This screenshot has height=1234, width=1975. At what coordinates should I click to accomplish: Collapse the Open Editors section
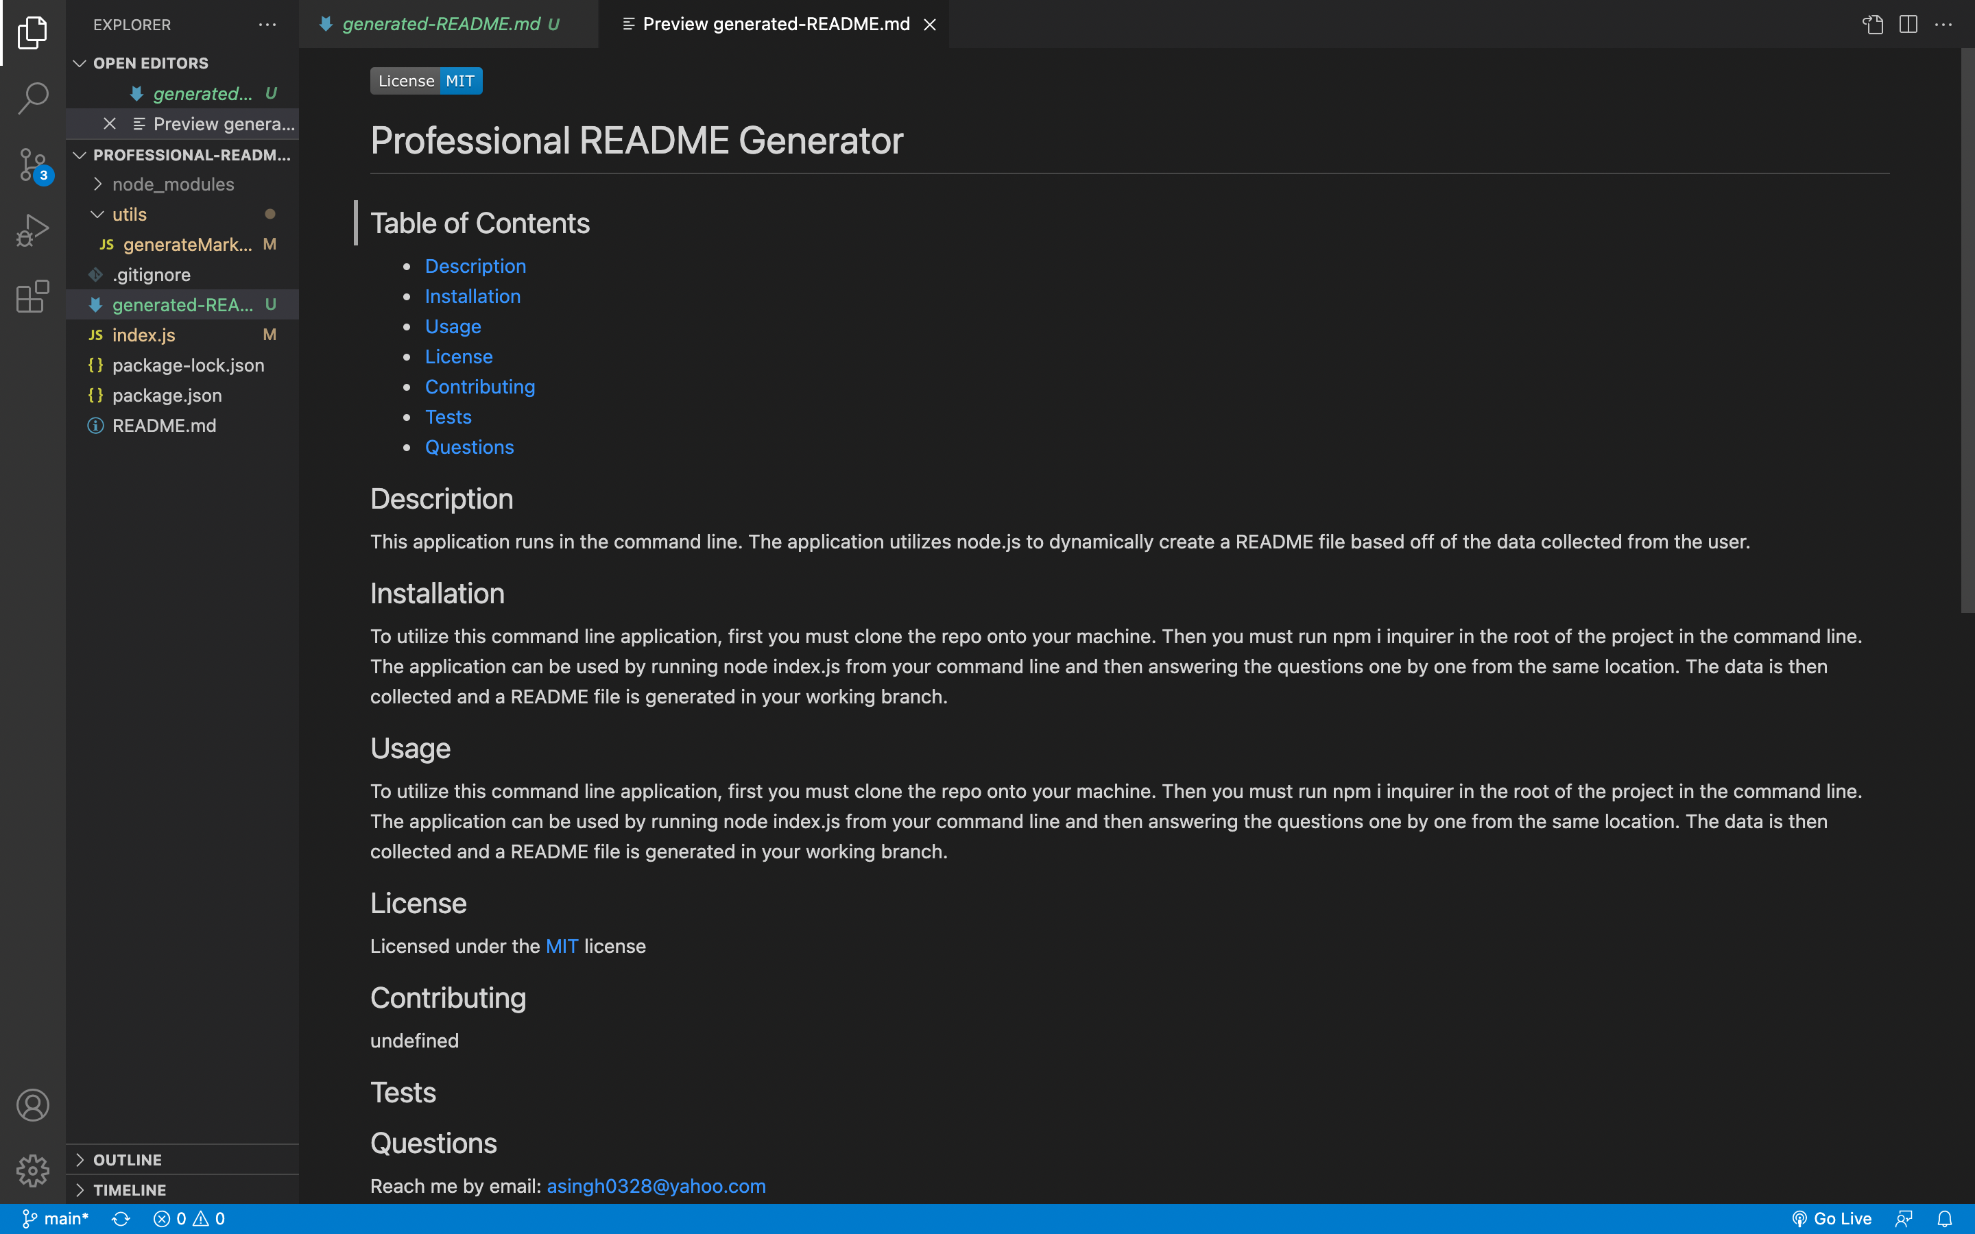click(79, 63)
